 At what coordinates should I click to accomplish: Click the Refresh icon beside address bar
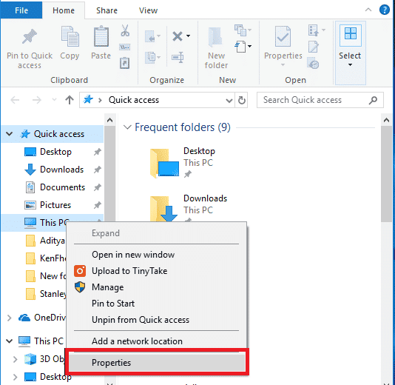coord(242,100)
